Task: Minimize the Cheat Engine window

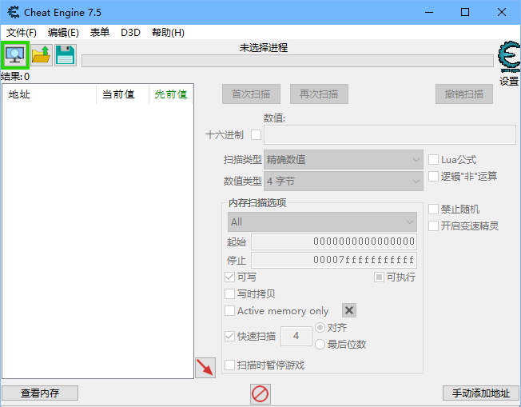Action: (429, 12)
